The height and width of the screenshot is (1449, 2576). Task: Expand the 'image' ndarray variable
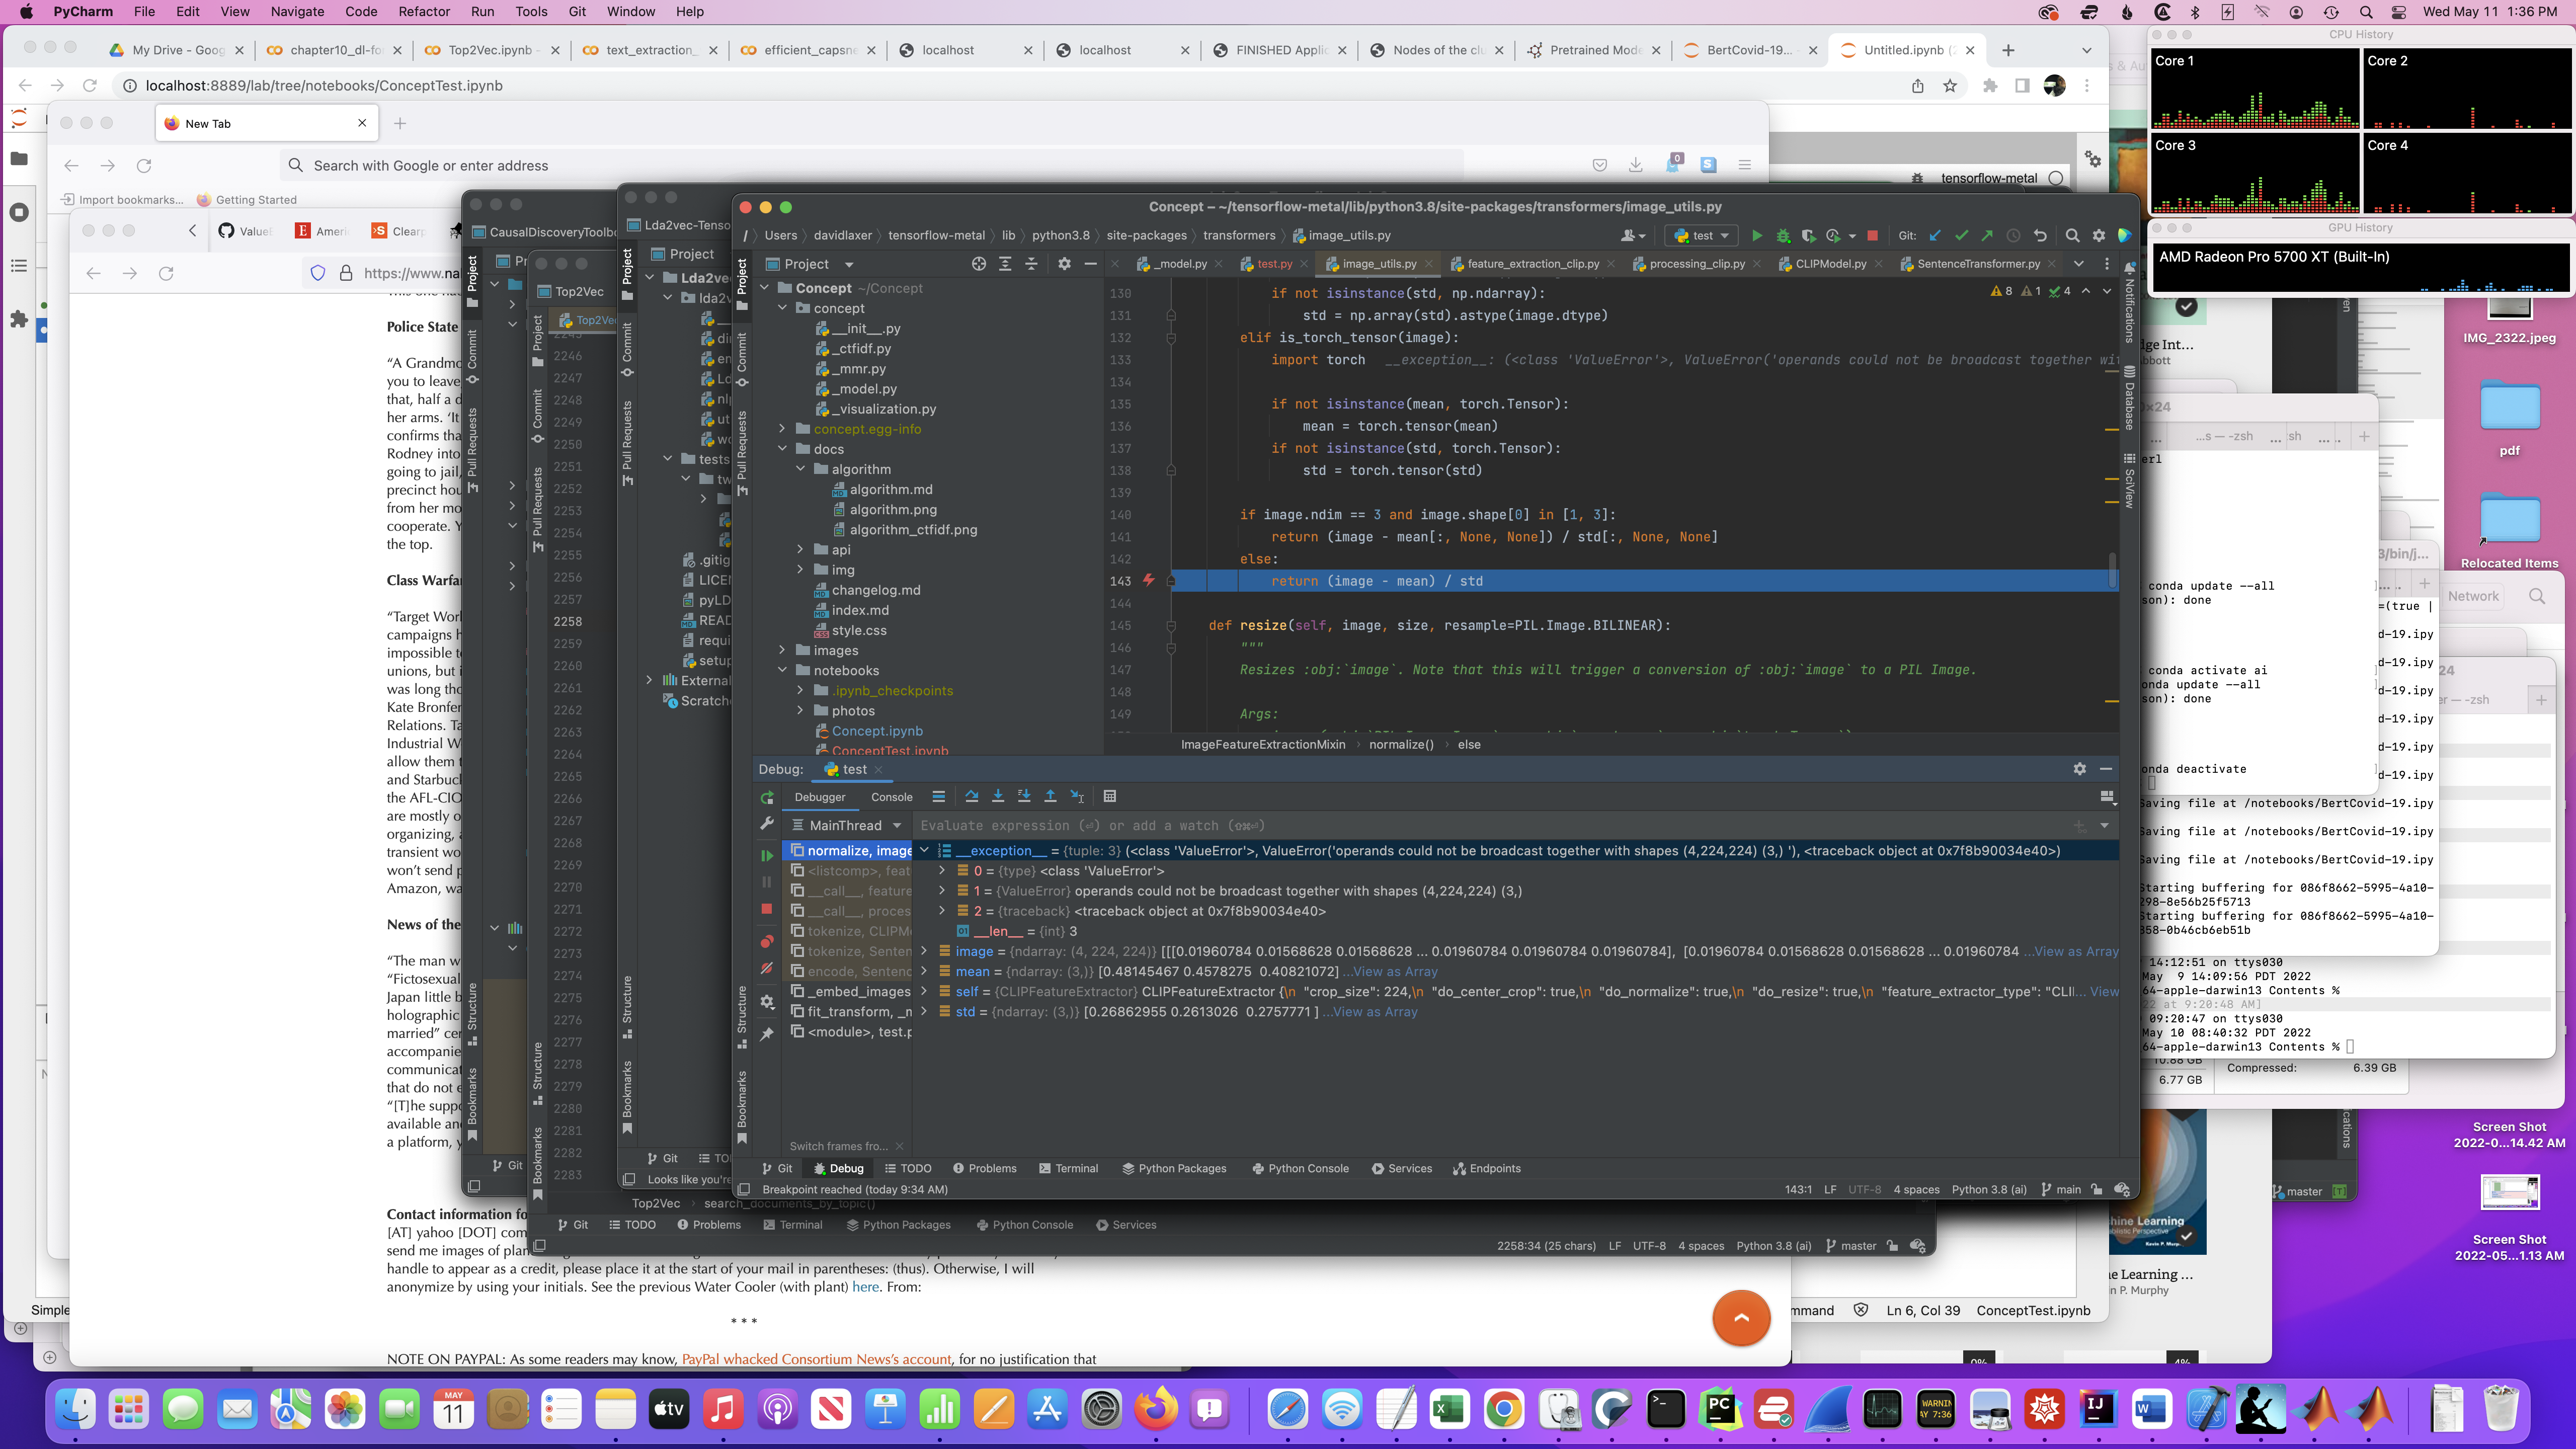click(924, 952)
